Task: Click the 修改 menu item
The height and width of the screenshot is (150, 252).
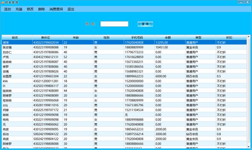Action: tap(30, 9)
